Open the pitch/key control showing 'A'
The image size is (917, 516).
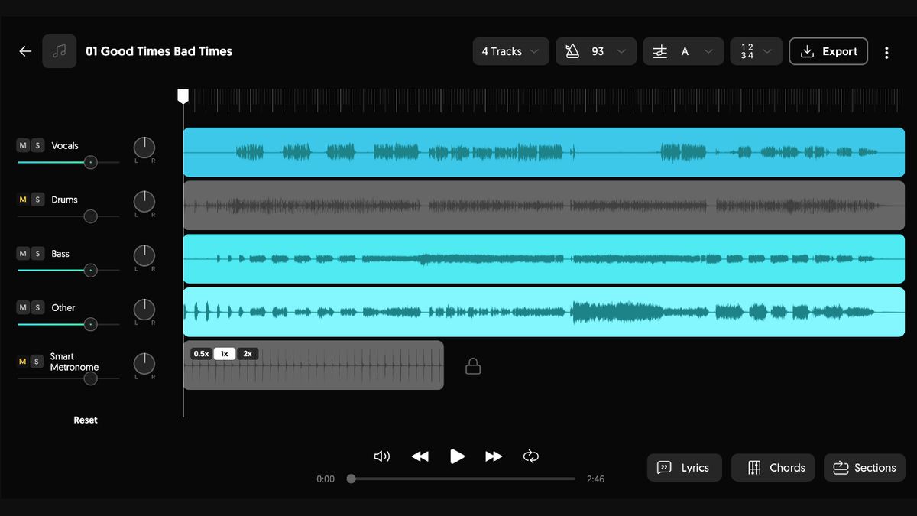[684, 51]
